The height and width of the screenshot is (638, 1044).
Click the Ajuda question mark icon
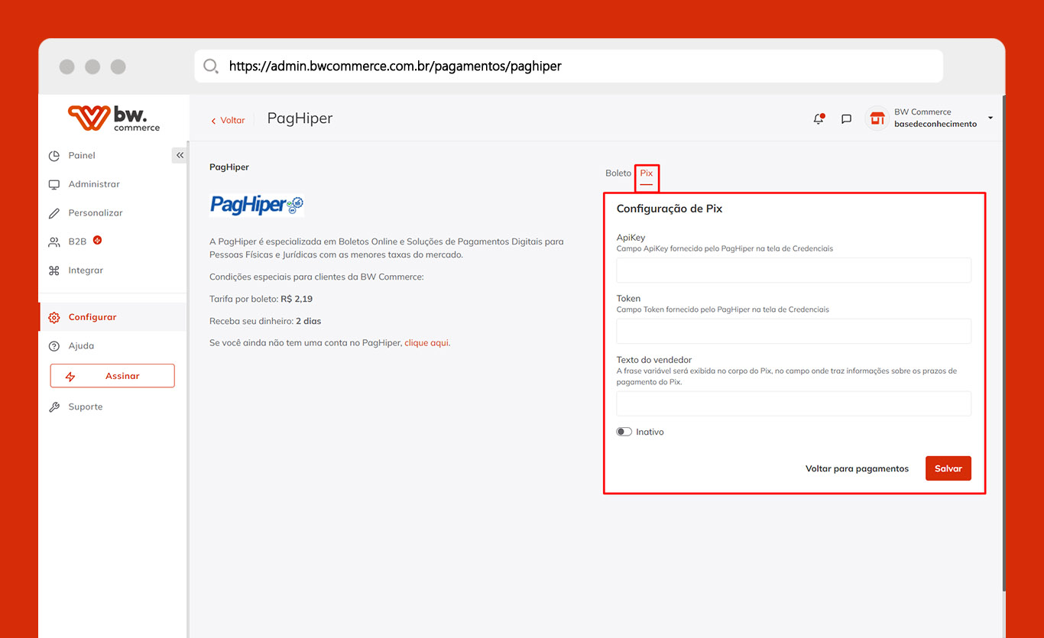point(53,346)
